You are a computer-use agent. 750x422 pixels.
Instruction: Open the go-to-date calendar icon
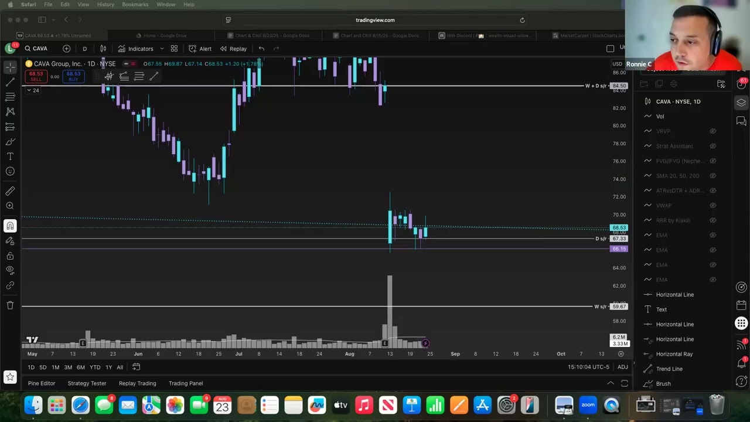(x=136, y=367)
